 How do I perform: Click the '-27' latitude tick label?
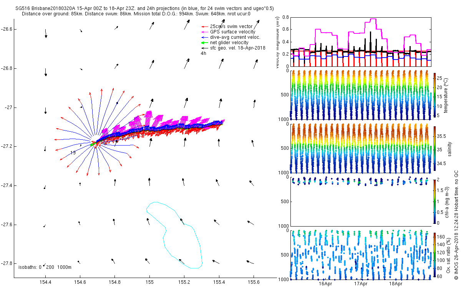pyautogui.click(x=9, y=108)
